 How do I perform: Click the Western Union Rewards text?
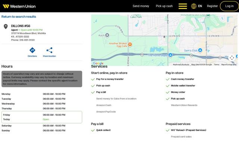[x=184, y=105]
